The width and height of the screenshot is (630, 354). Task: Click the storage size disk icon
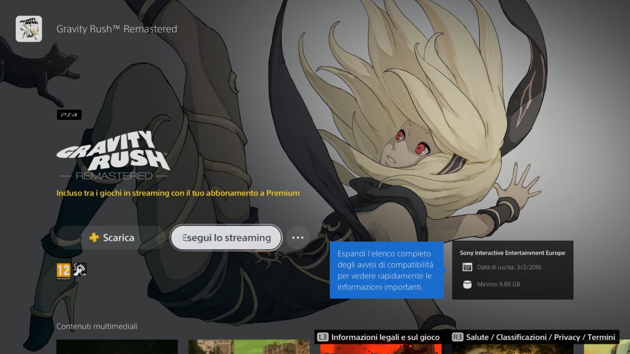click(467, 284)
